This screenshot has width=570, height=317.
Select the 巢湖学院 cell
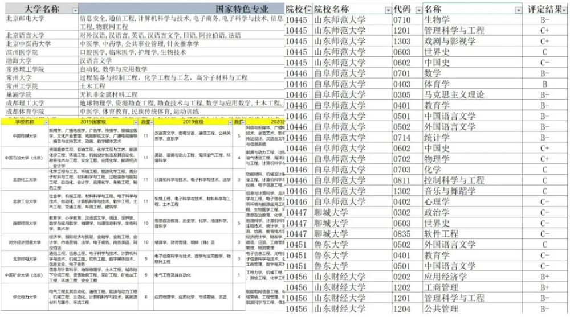pyautogui.click(x=42, y=94)
